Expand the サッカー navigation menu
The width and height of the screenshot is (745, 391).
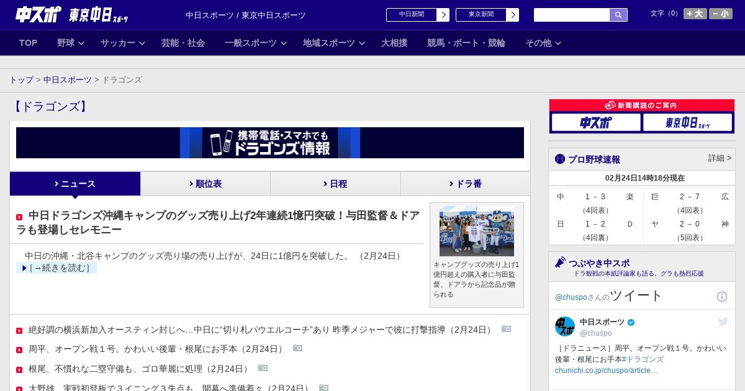tap(123, 43)
